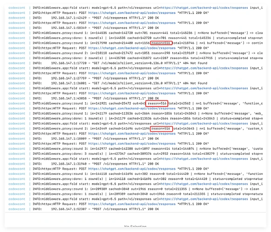This screenshot has height=232, width=271.
Task: Click the address 192.168.147.1:31940
Action: (69, 164)
